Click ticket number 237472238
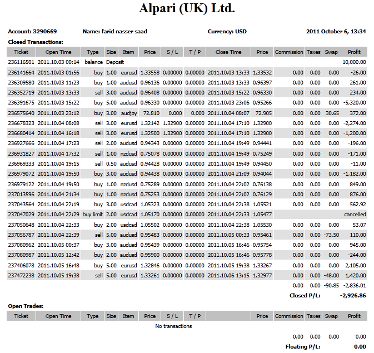The image size is (374, 353). 21,275
